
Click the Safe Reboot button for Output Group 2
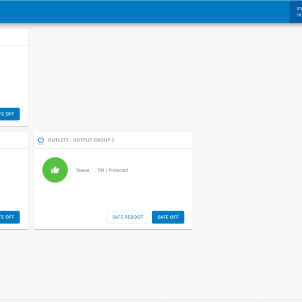point(128,217)
